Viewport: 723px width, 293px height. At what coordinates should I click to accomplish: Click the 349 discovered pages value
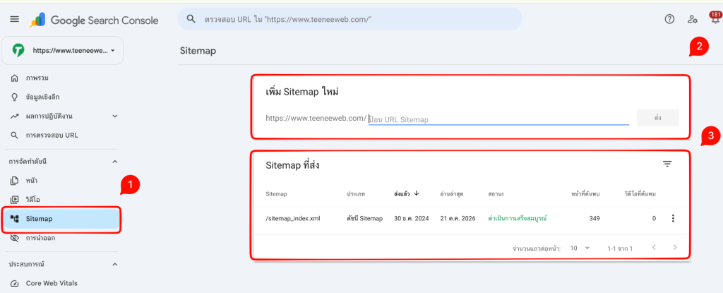pyautogui.click(x=594, y=219)
